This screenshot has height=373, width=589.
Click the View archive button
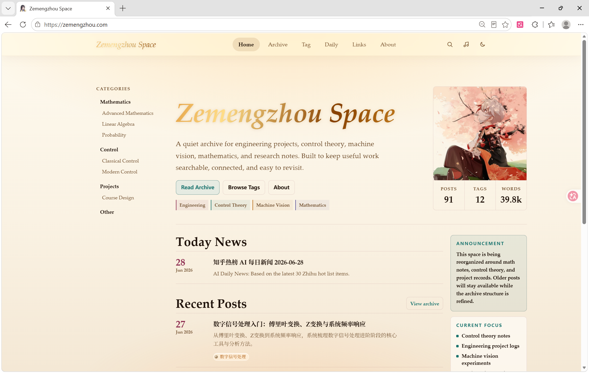click(425, 303)
